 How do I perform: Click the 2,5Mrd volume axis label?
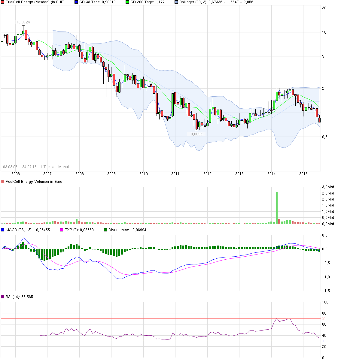point(328,193)
